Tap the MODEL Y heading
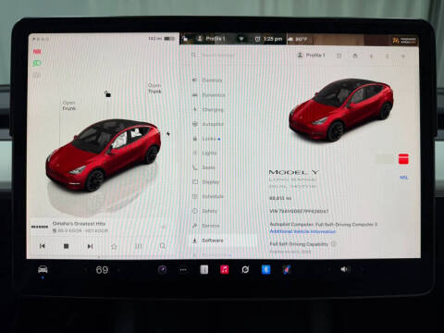The image size is (444, 333). click(x=294, y=172)
